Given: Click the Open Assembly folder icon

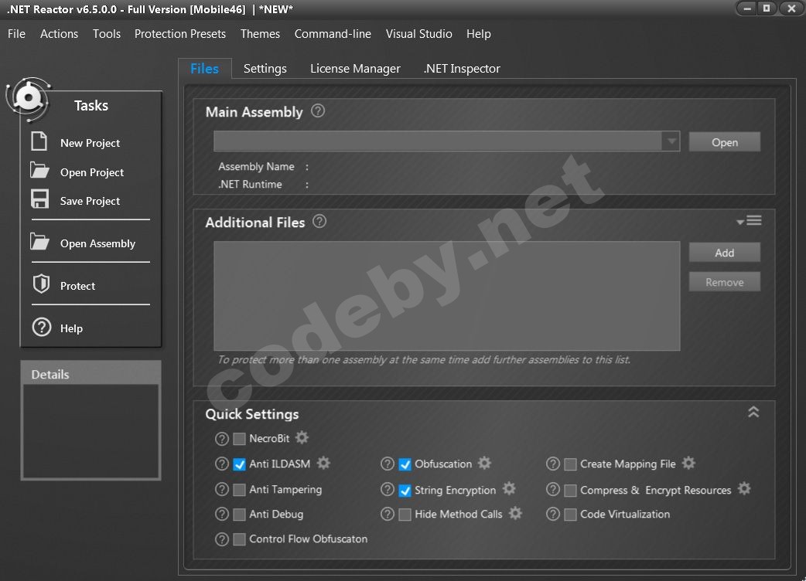Looking at the screenshot, I should 39,241.
